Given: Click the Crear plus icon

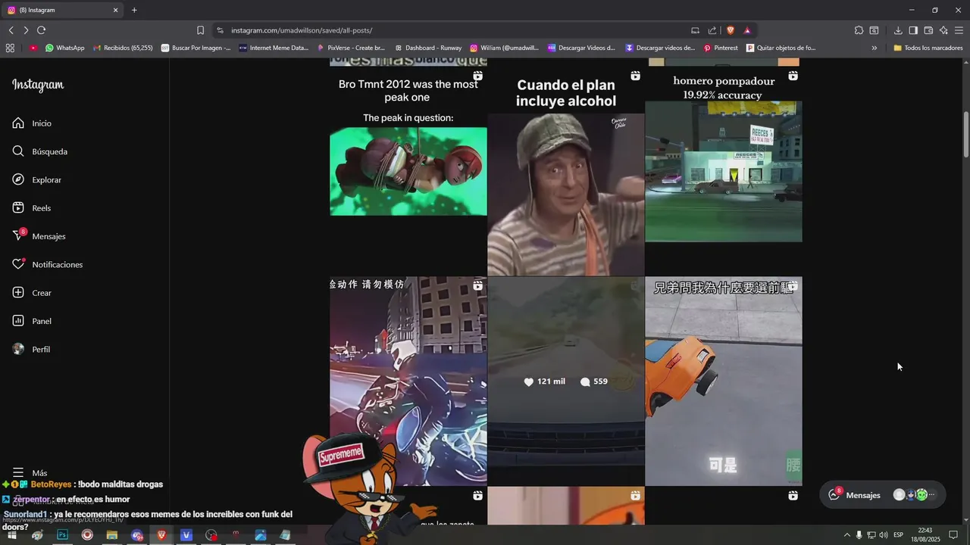Looking at the screenshot, I should point(18,293).
